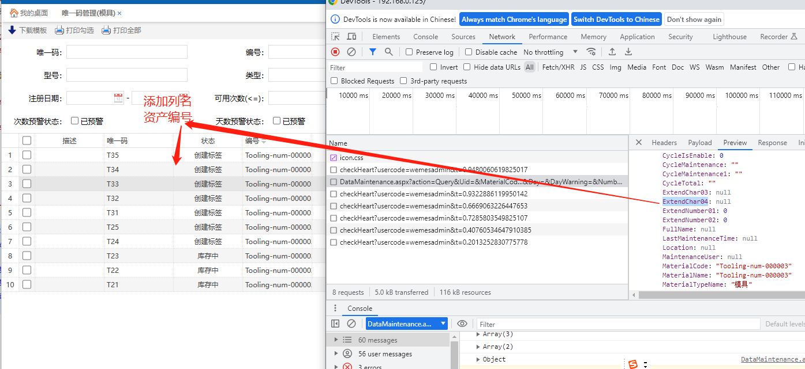Open the No throttling dropdown
This screenshot has width=805, height=369.
pyautogui.click(x=550, y=52)
